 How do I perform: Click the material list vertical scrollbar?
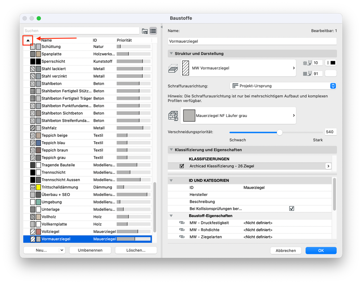155,207
